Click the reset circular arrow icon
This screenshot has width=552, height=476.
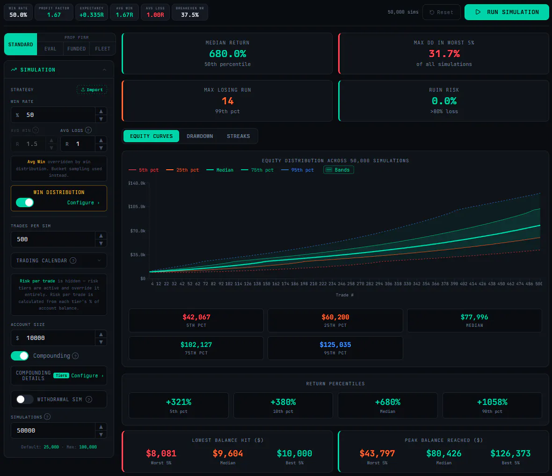point(432,12)
